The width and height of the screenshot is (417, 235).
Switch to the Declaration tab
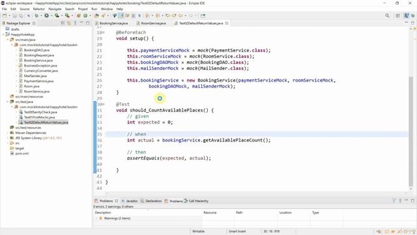point(151,201)
